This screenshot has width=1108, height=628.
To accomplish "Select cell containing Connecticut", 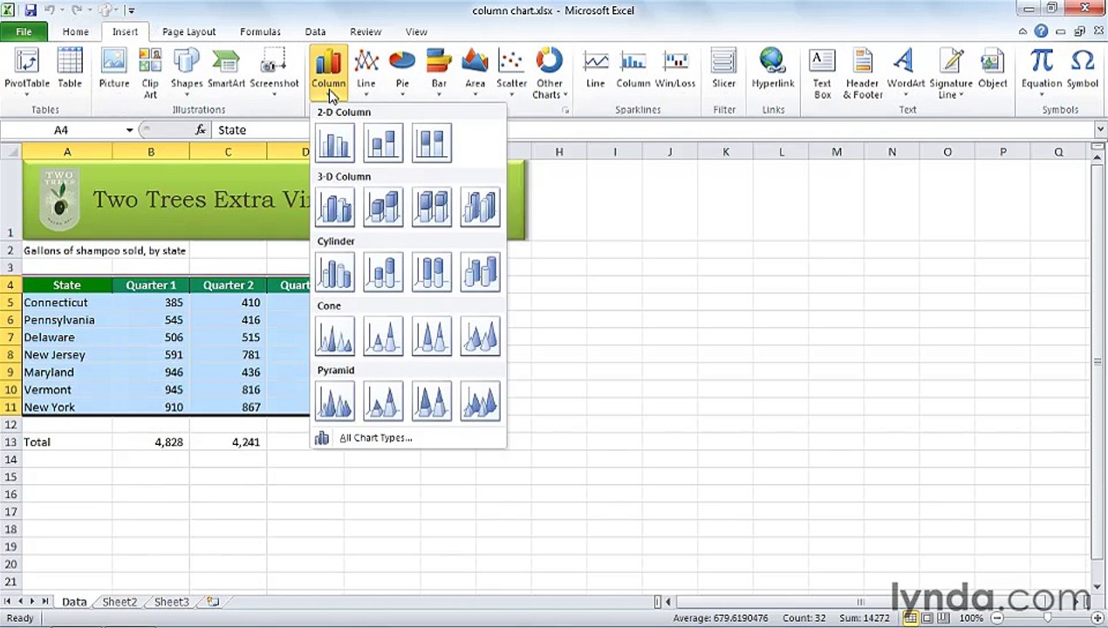I will click(x=67, y=303).
